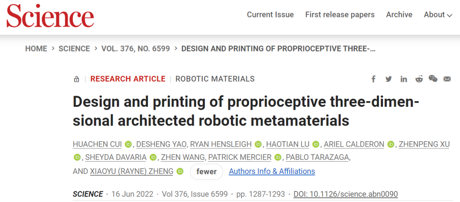Screen dimensions: 460x202
Task: Open author Desheng Yao's profile
Action: click(161, 144)
